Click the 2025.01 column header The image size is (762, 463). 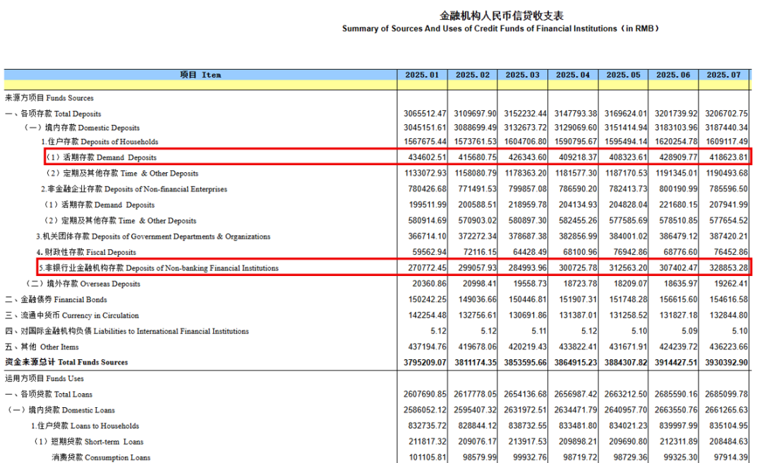(x=422, y=75)
